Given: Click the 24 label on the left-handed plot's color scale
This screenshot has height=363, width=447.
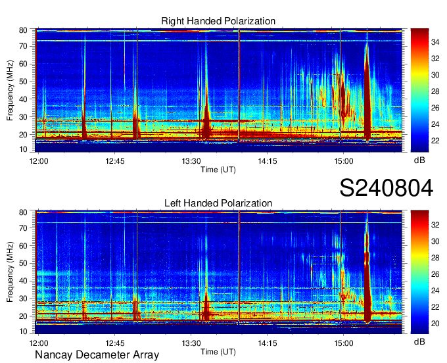Looking at the screenshot, I should tap(435, 291).
